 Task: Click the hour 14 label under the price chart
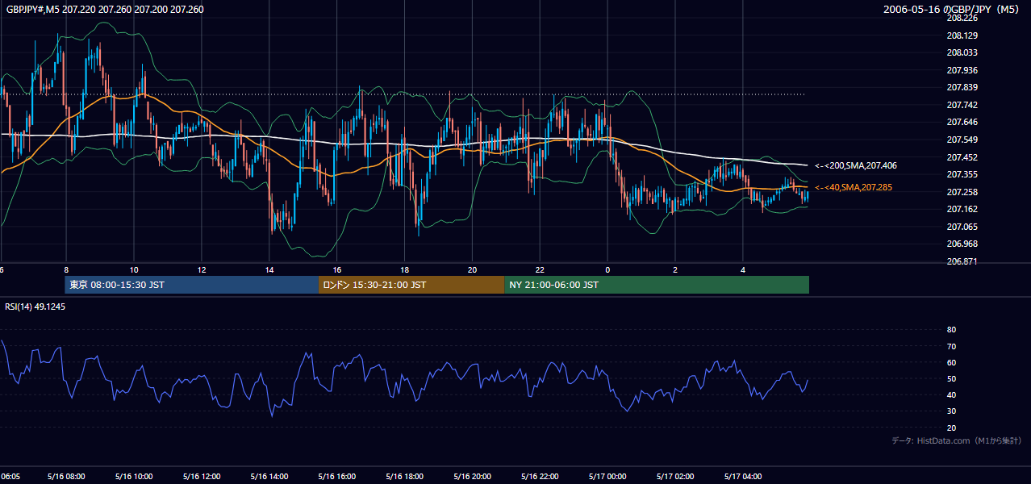click(269, 270)
